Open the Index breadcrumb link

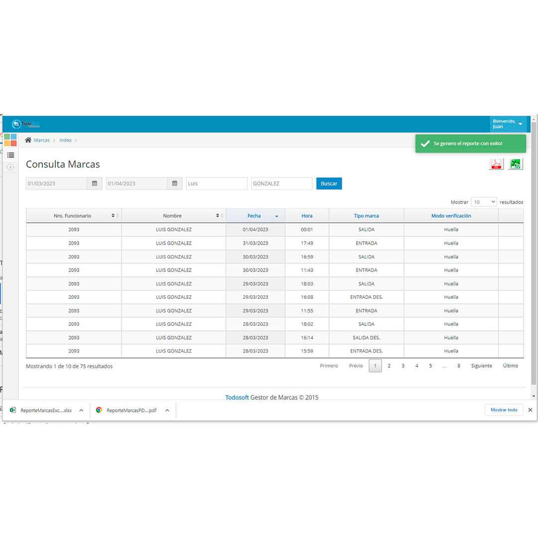[65, 140]
